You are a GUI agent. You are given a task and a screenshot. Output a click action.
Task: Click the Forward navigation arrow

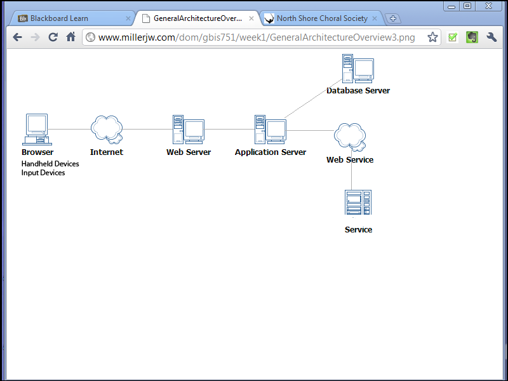click(x=35, y=37)
